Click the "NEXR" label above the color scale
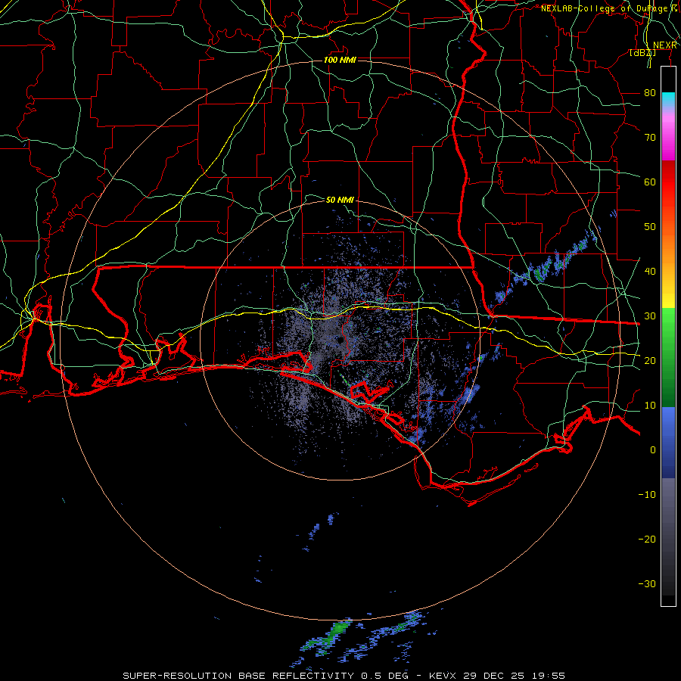The width and height of the screenshot is (681, 681). [664, 45]
